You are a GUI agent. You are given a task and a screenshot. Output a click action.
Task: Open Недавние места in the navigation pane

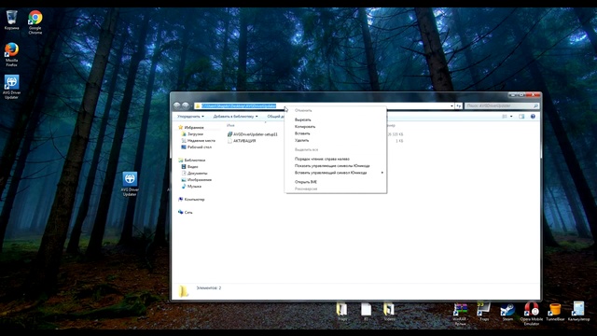(198, 141)
